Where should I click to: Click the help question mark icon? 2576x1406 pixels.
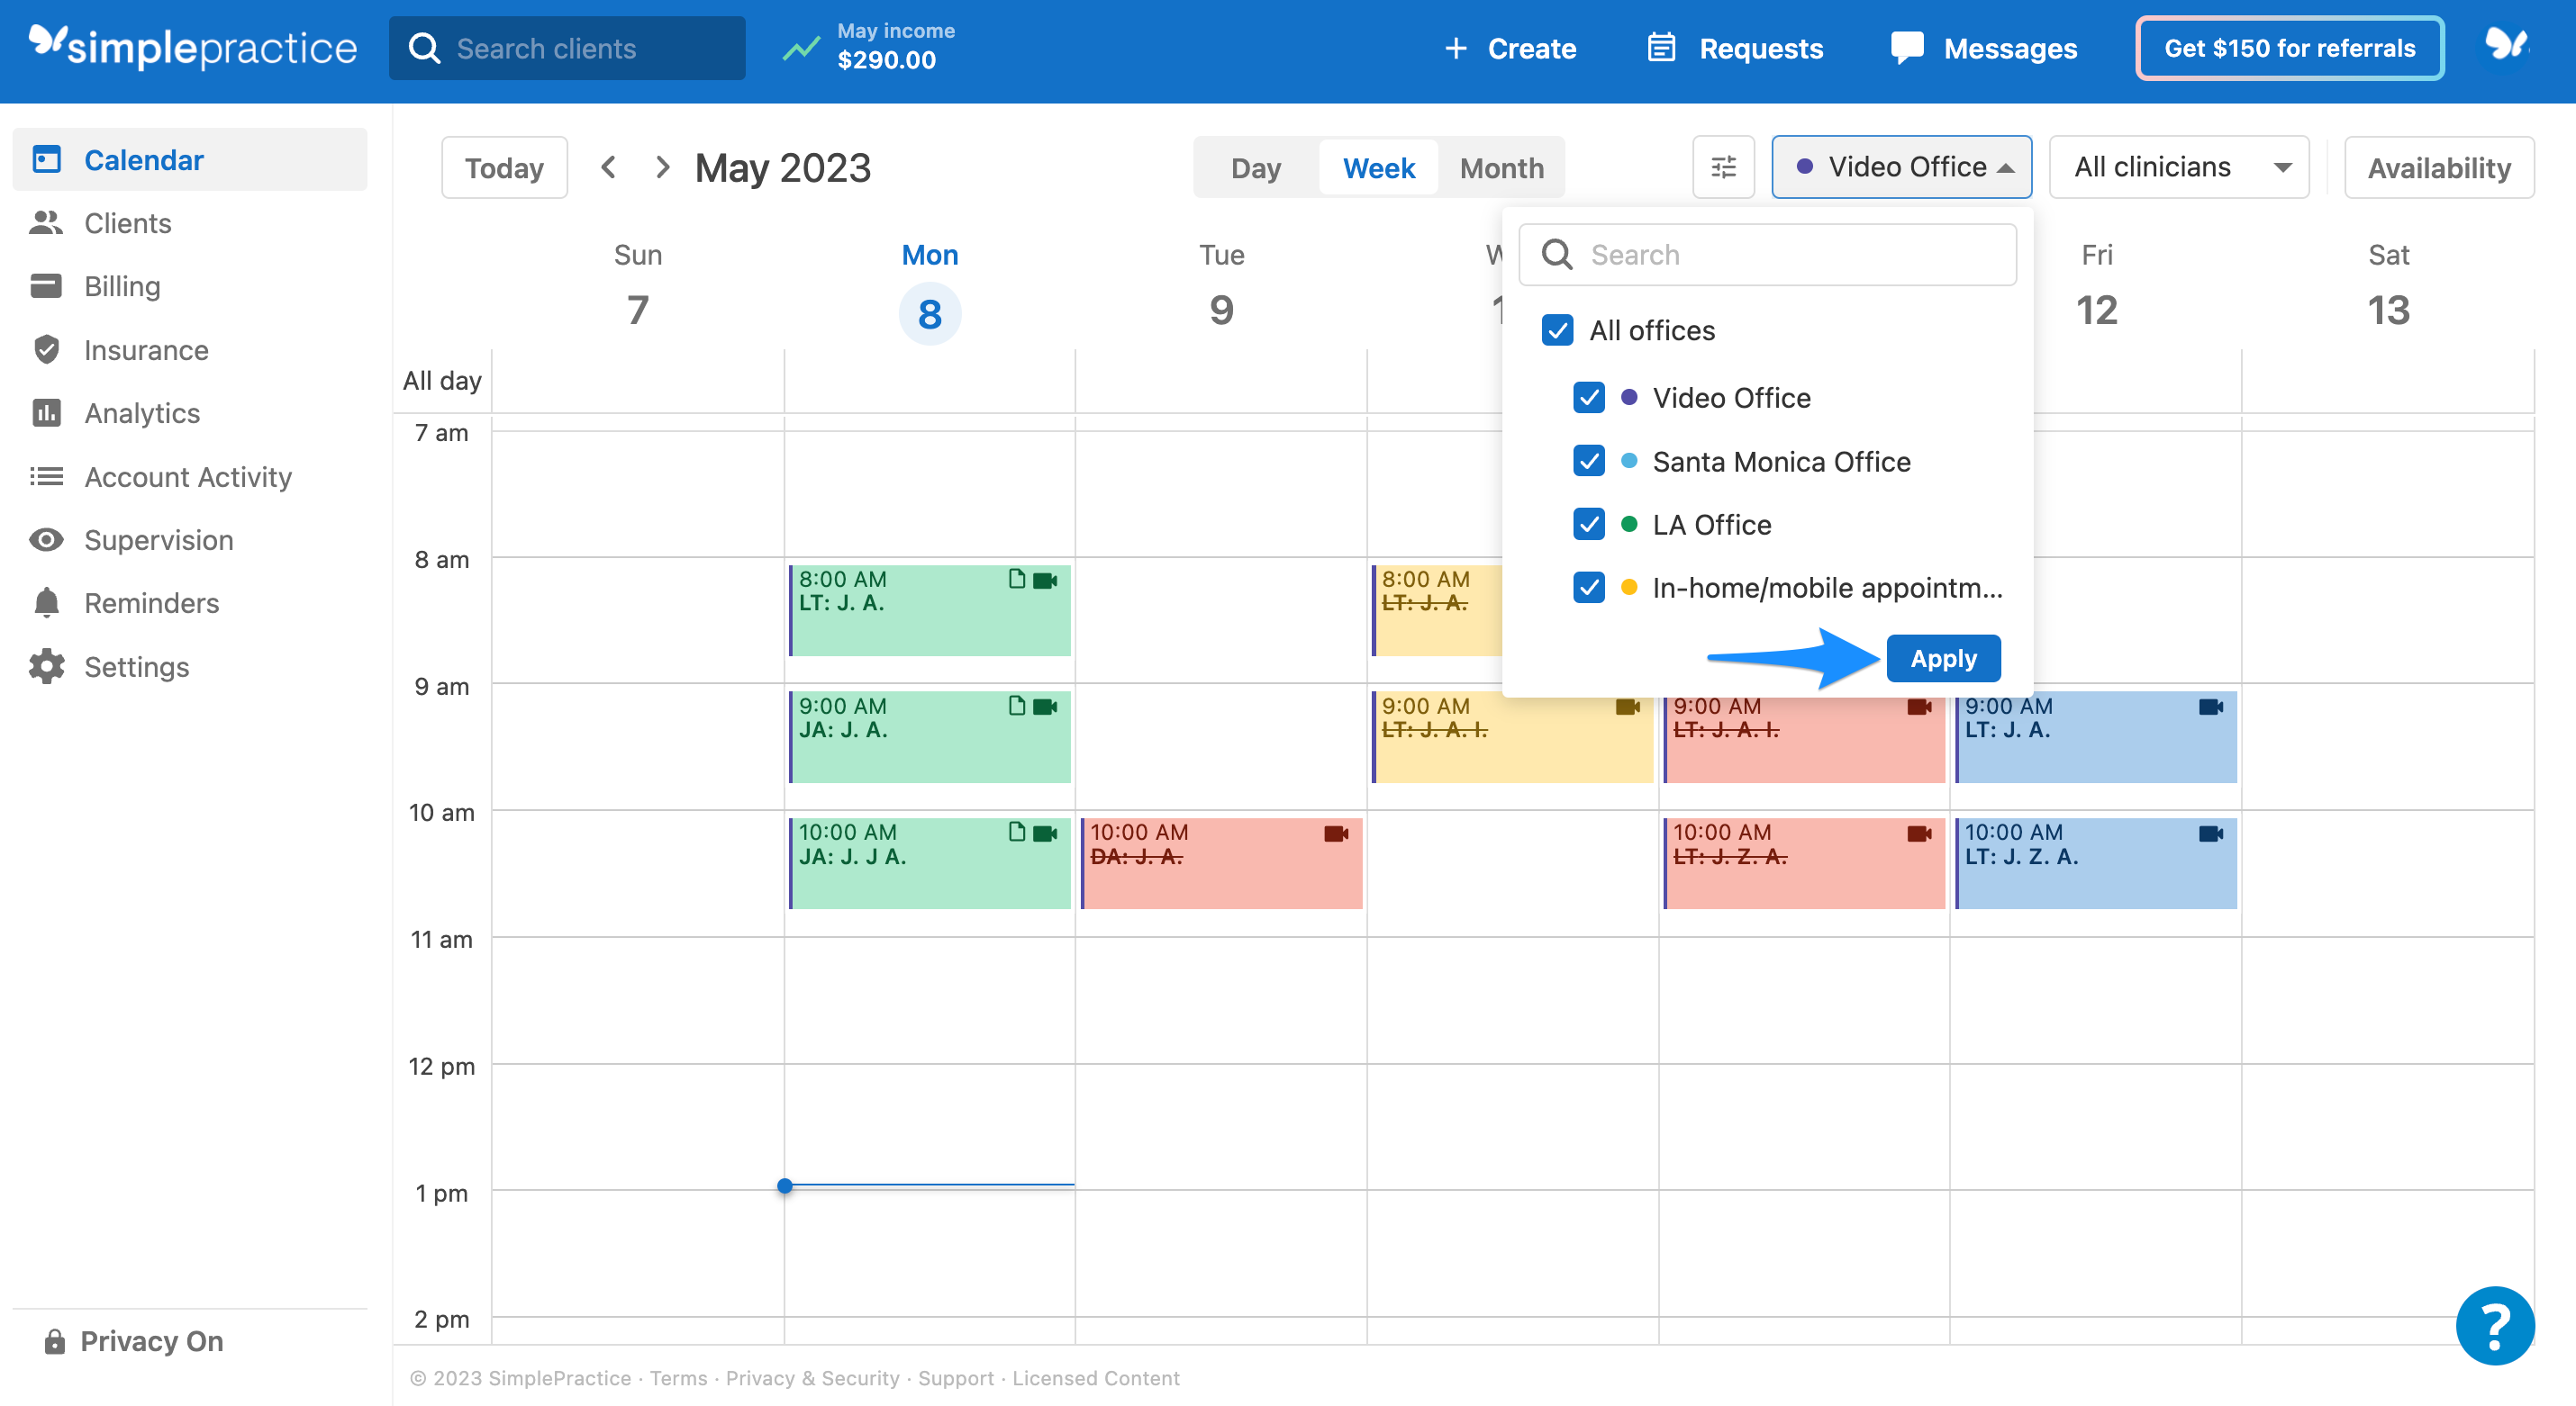(x=2494, y=1325)
